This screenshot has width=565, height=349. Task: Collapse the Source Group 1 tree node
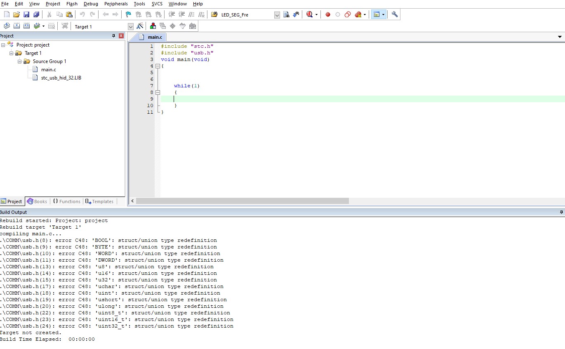click(x=19, y=61)
